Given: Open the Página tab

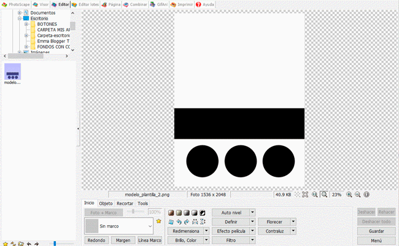Looking at the screenshot, I should 111,4.
